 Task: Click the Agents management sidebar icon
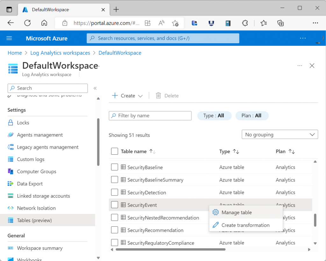[11, 135]
